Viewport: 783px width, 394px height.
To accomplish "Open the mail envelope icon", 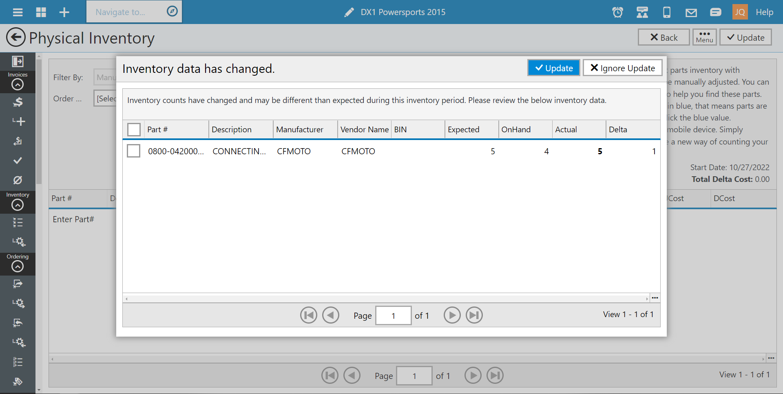I will 691,13.
